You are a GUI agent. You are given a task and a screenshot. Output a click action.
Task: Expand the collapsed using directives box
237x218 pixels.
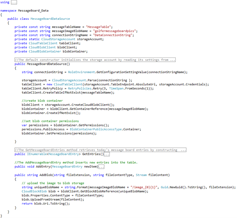[x=14, y=2]
